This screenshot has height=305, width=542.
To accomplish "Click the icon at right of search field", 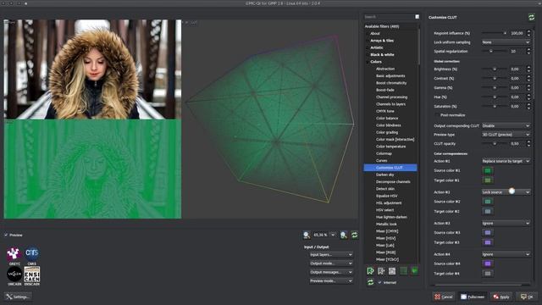I will tap(418, 17).
